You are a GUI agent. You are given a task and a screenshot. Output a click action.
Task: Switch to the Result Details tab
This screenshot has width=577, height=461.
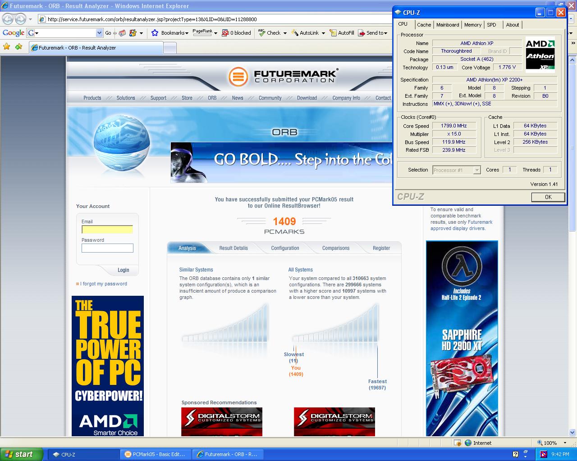point(234,248)
